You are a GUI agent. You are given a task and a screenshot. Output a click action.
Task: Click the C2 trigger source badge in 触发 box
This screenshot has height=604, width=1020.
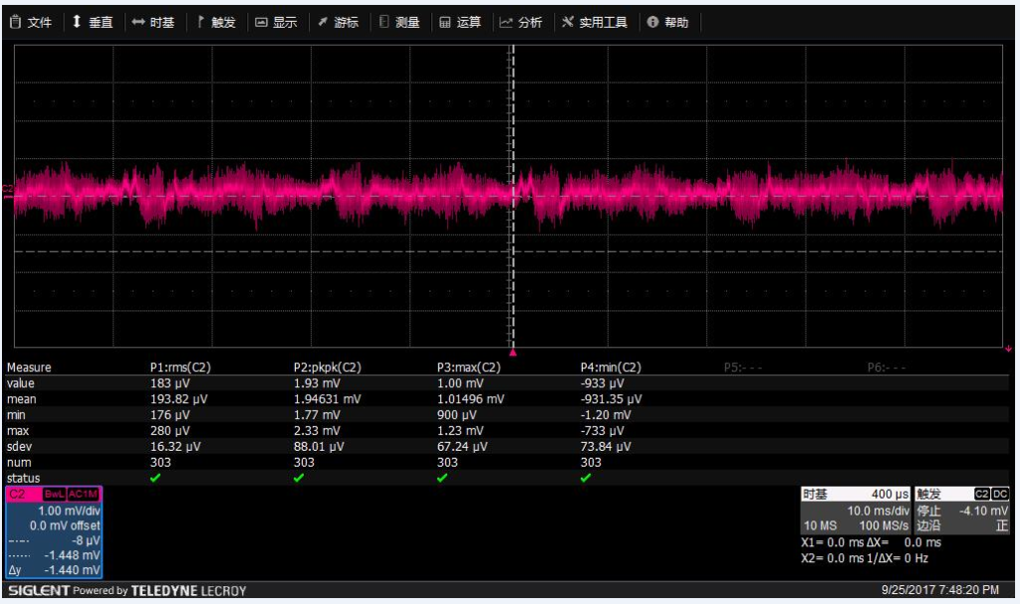click(x=981, y=495)
